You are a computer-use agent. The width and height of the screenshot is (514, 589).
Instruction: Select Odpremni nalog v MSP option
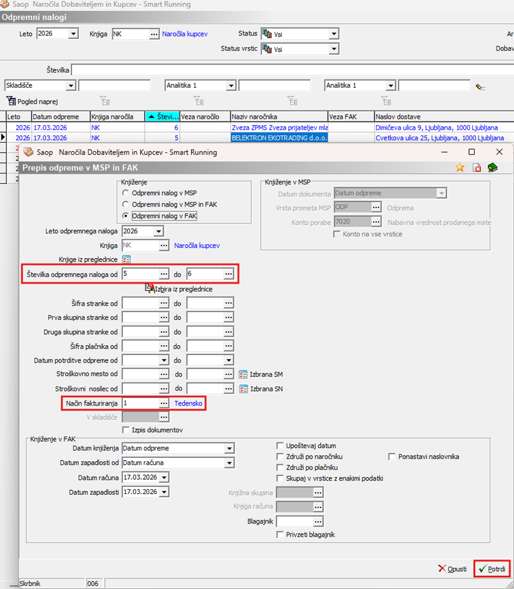point(125,193)
